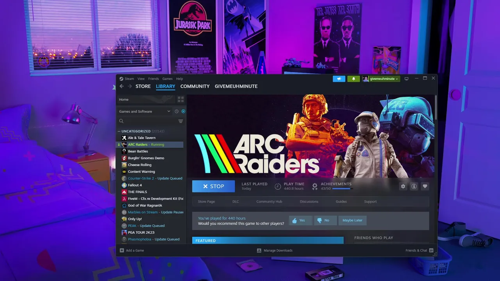
Task: Open the Store Page link
Action: 206,201
